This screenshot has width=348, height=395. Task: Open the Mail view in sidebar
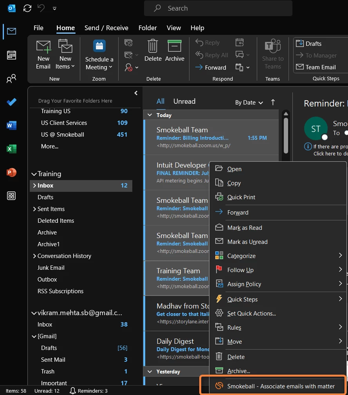[x=11, y=31]
